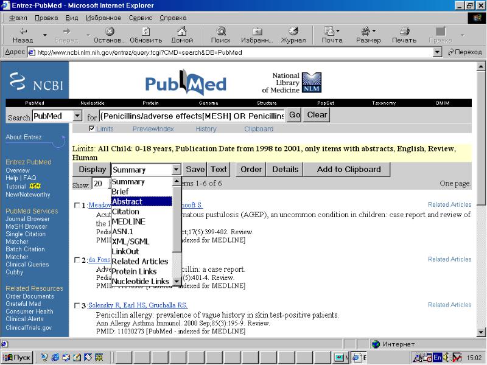Toggle the Limits checkbox
This screenshot has height=365, width=487.
tap(92, 128)
